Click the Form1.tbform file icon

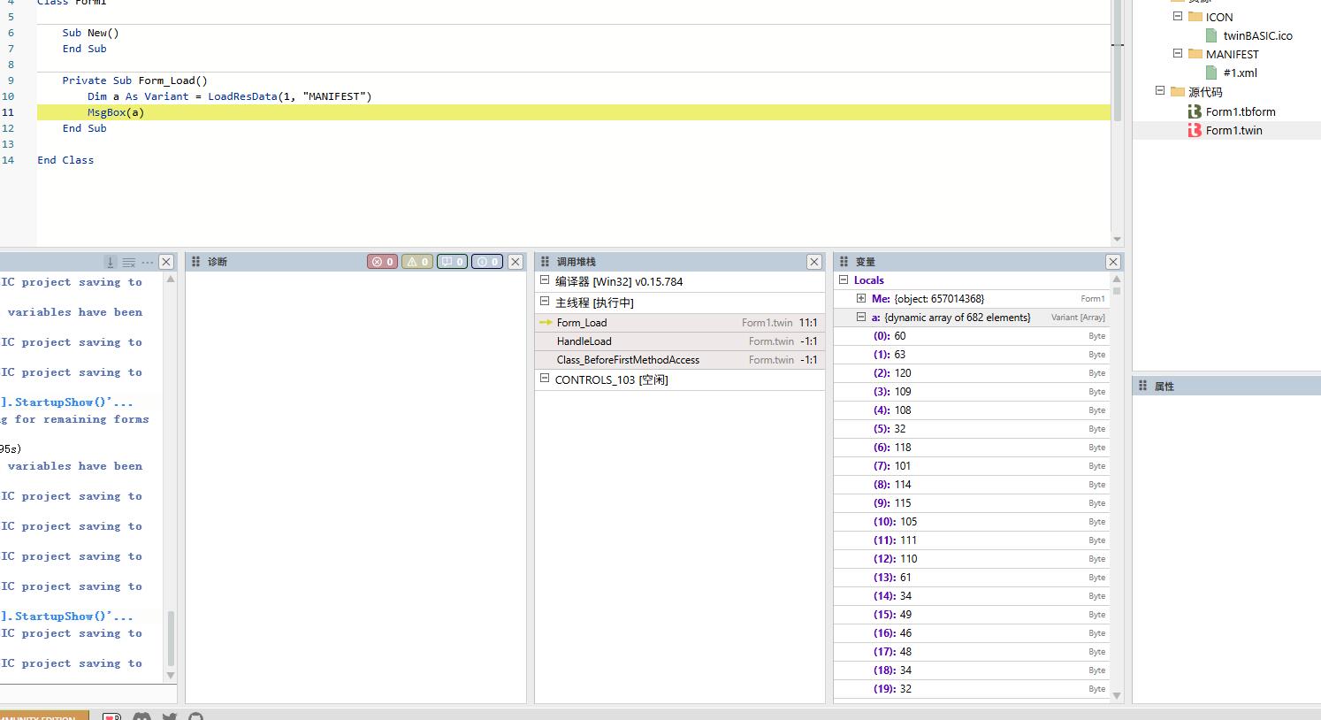(x=1195, y=111)
